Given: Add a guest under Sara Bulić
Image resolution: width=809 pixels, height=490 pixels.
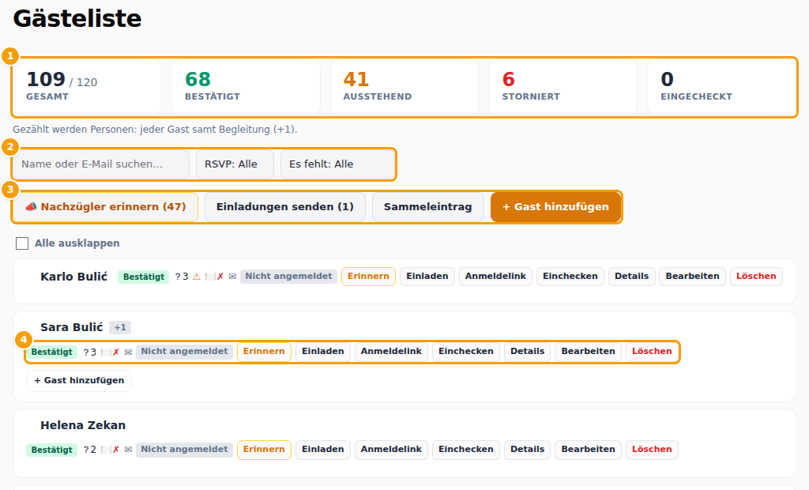Looking at the screenshot, I should tap(79, 380).
